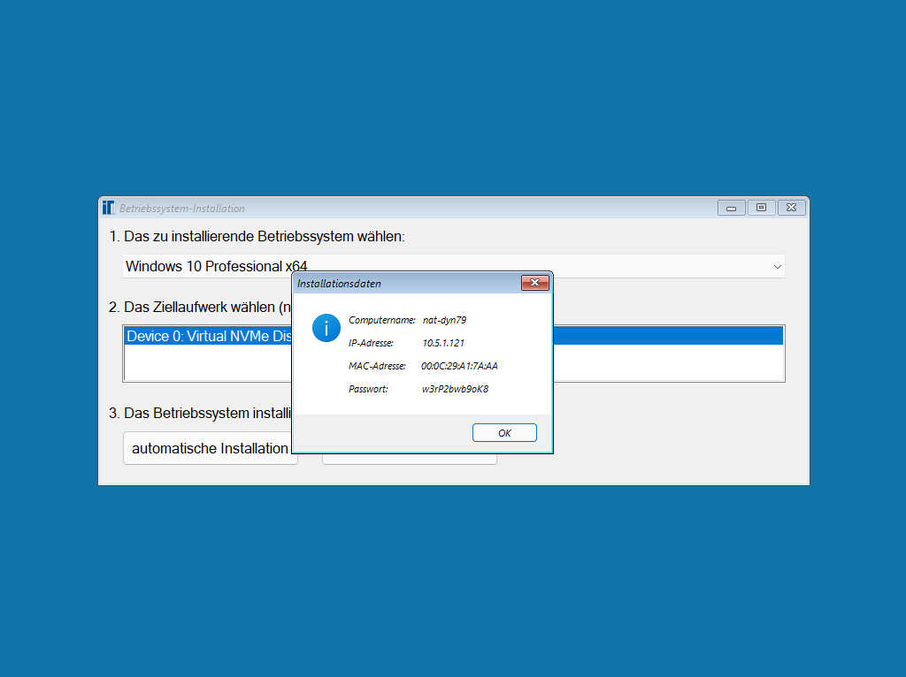Minimize the Betriebssystem-Installation window
Image resolution: width=906 pixels, height=677 pixels.
[x=731, y=208]
